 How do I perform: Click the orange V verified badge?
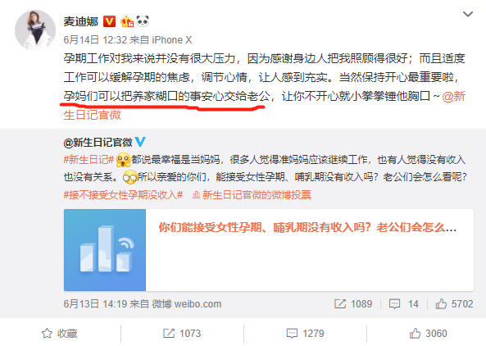[109, 21]
